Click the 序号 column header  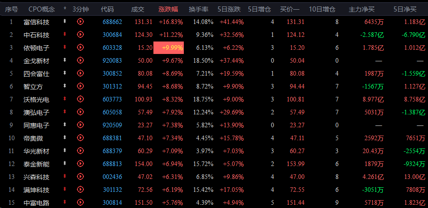tap(12, 9)
